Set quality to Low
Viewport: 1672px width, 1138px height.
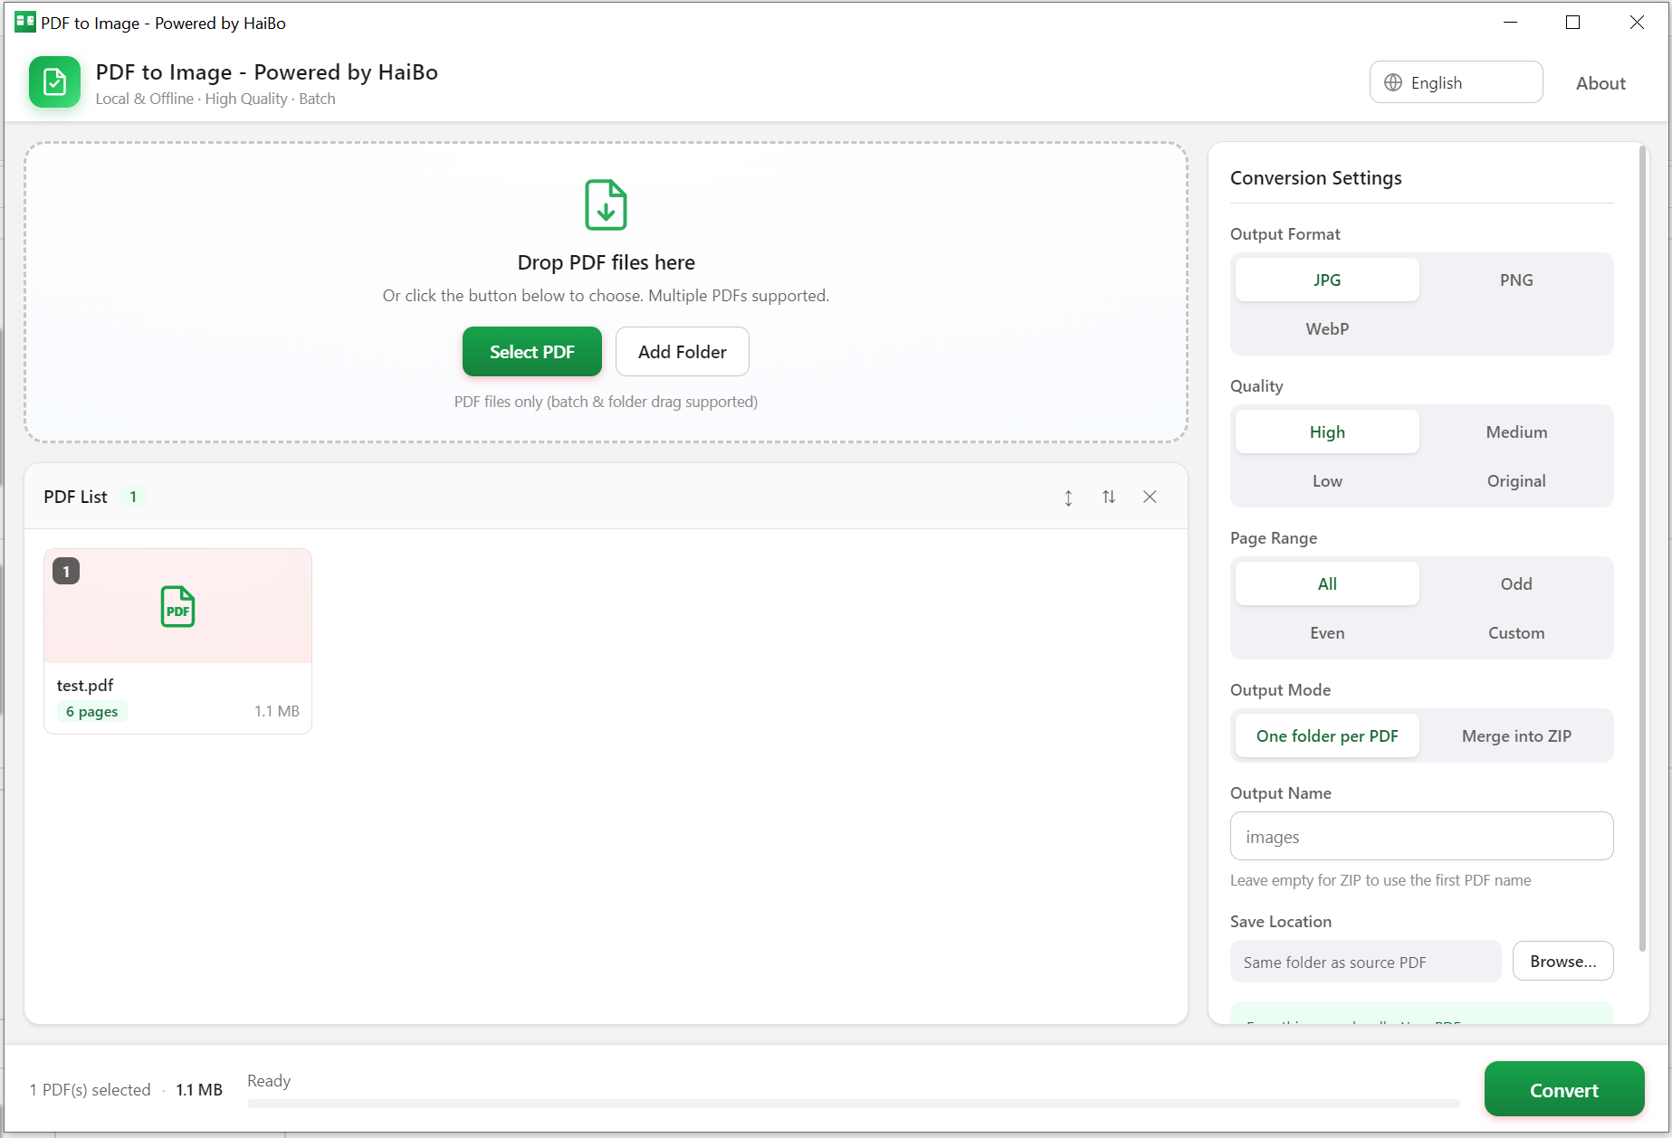1327,480
